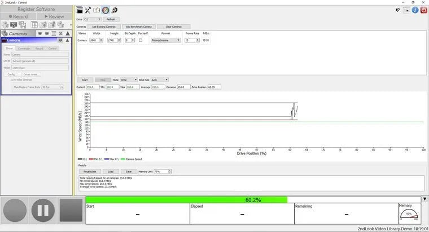Viewport: 429px width, 232px height.
Task: Switch to the Review tab
Action: coord(55,16)
